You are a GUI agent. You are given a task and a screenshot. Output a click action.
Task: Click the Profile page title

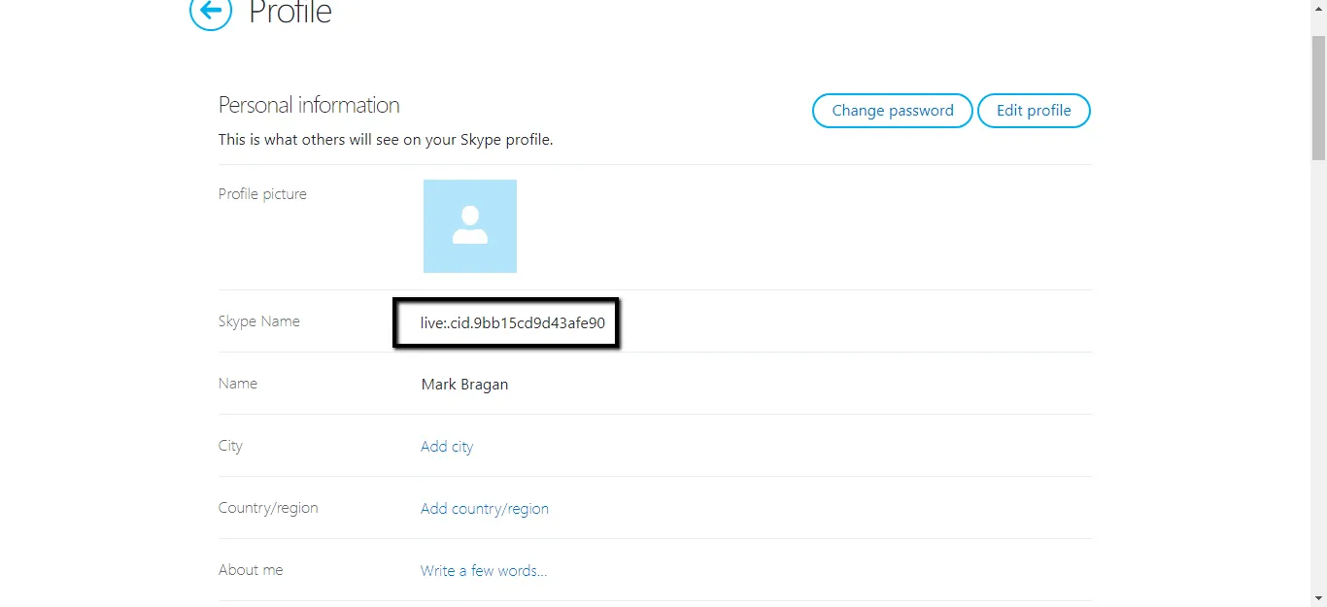pos(290,13)
